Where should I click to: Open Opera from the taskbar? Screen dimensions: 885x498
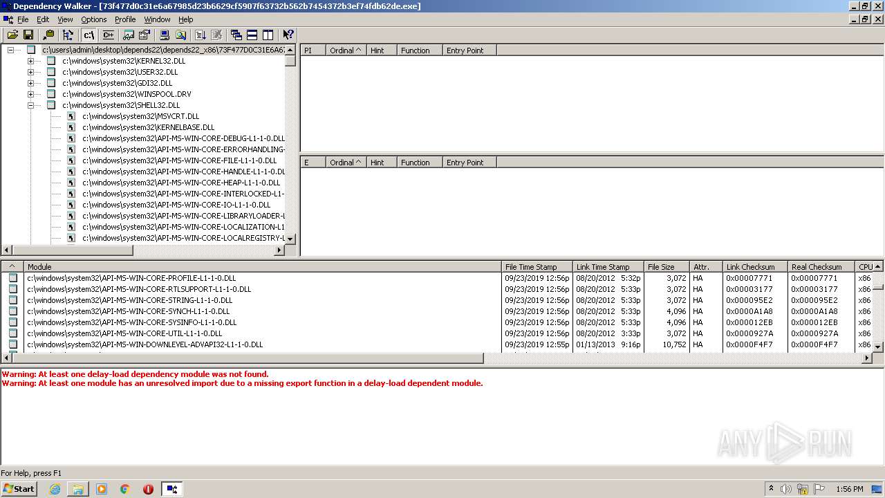point(148,489)
